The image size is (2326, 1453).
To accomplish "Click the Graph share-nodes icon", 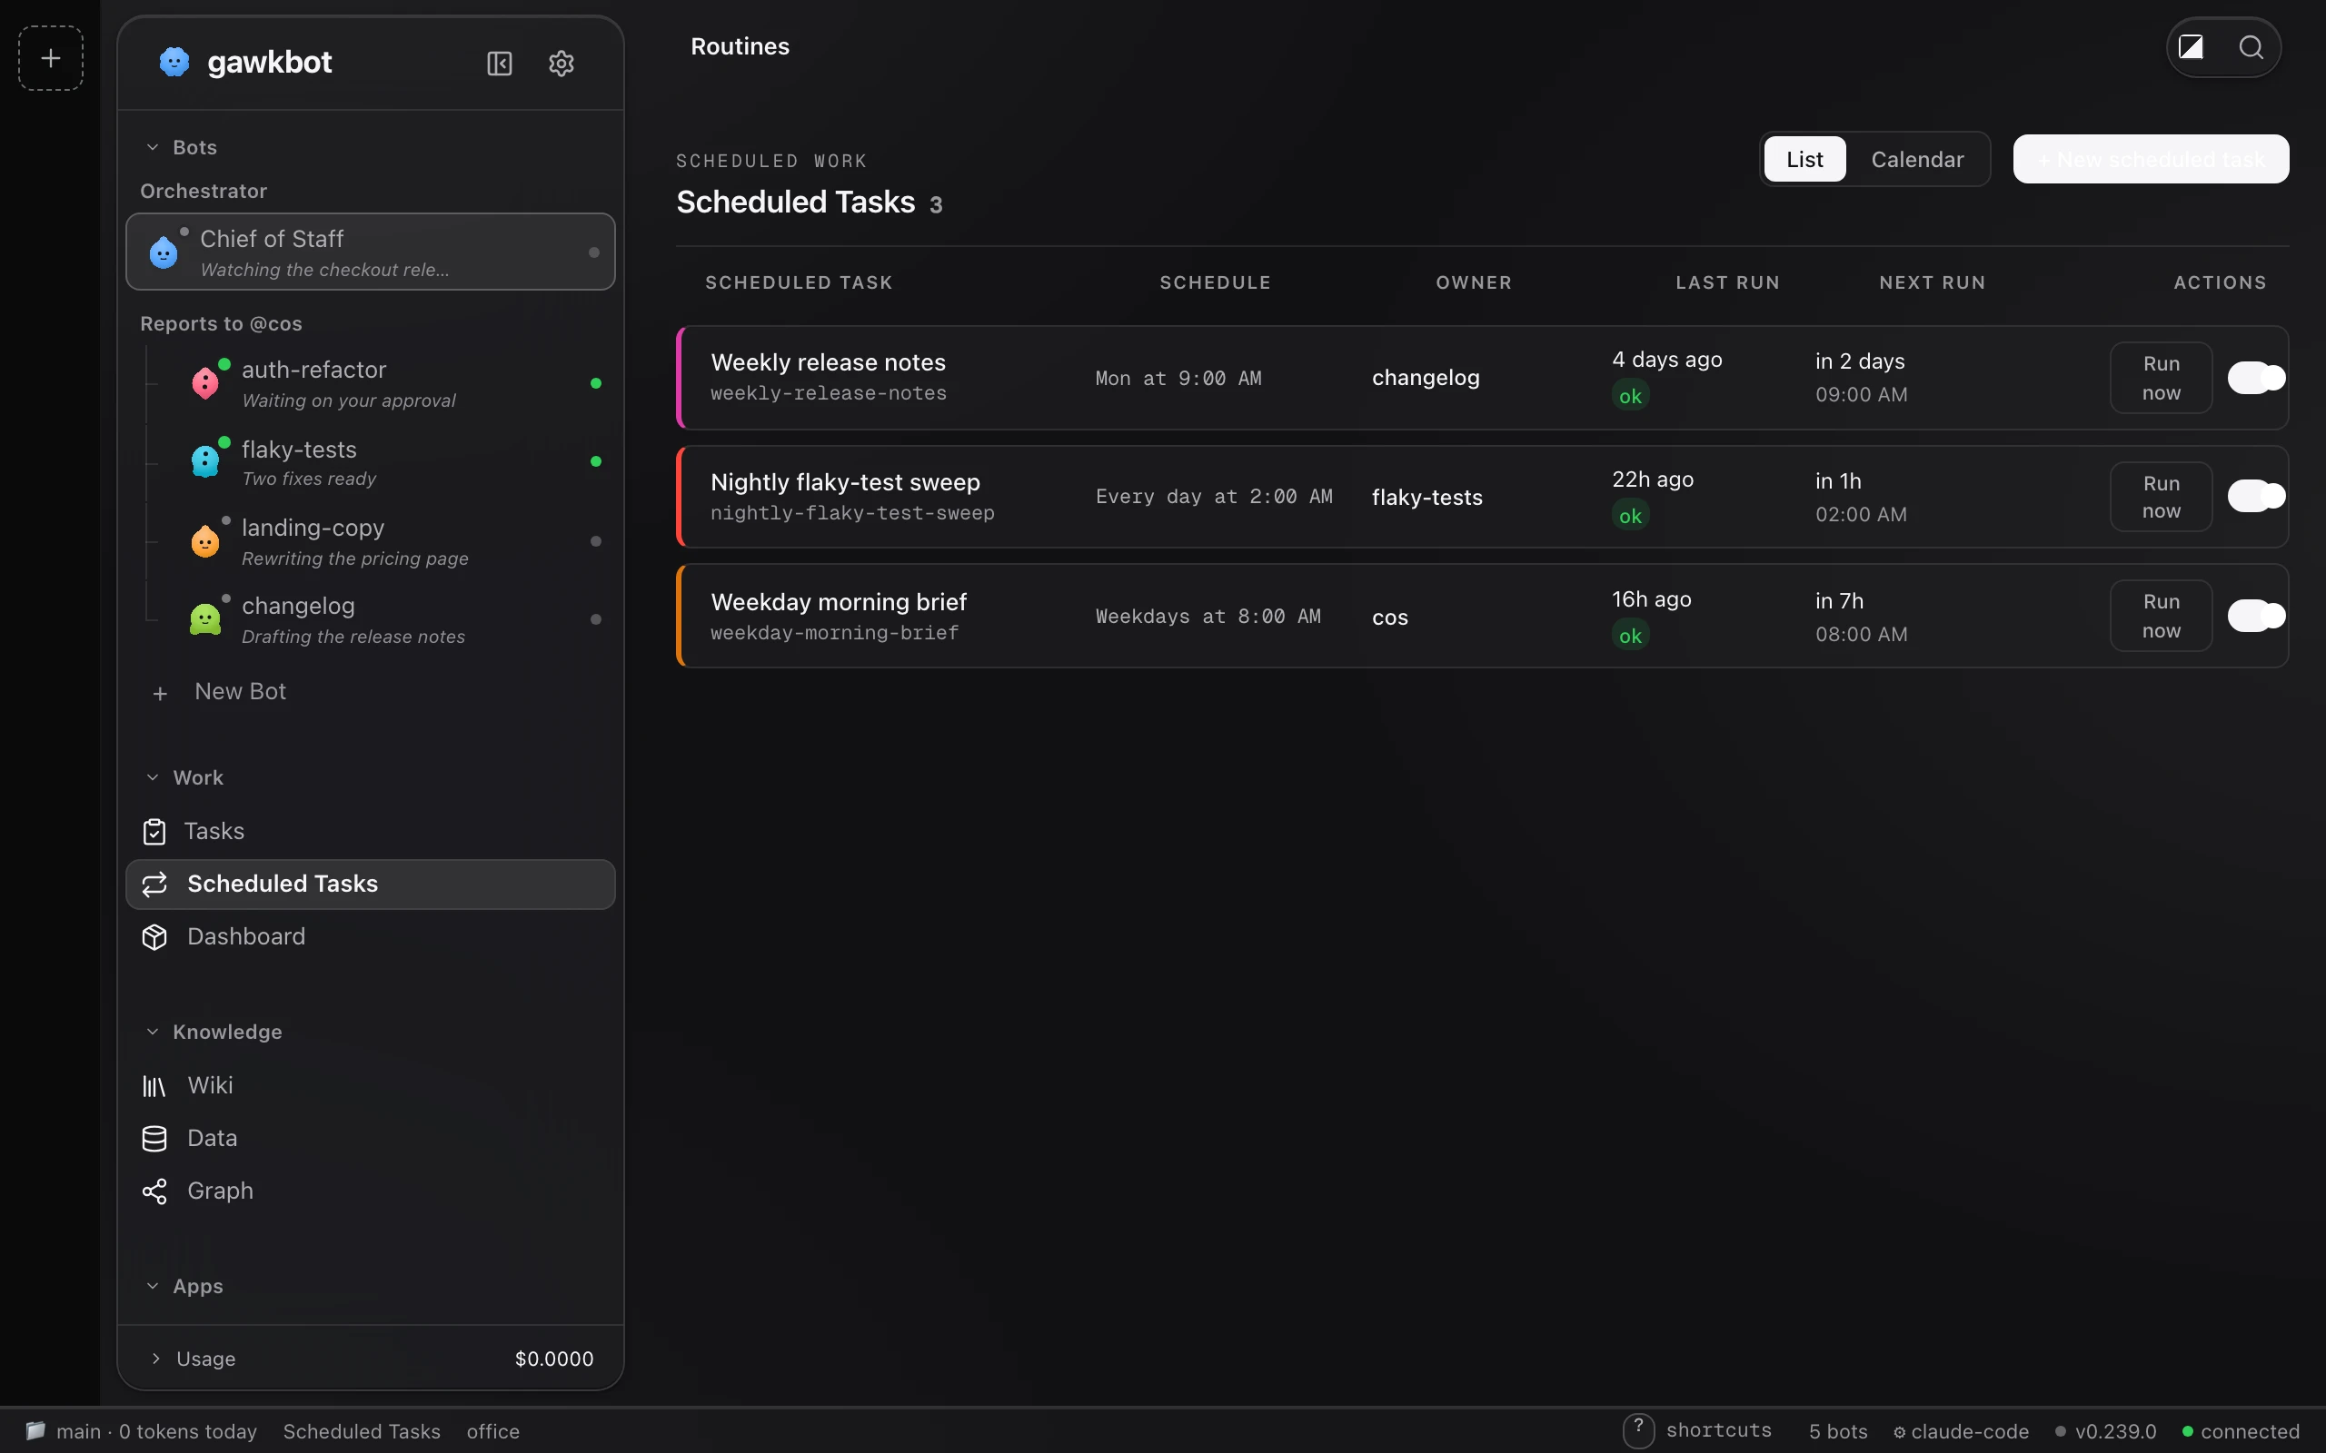I will (154, 1191).
